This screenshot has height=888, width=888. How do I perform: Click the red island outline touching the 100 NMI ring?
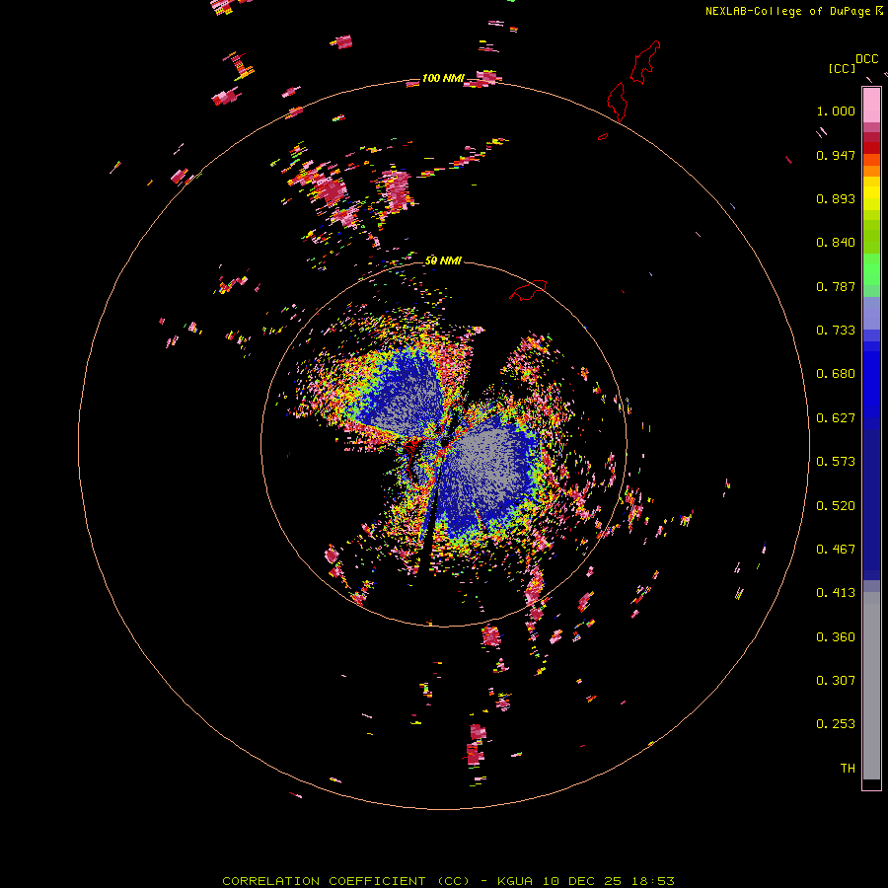[617, 102]
